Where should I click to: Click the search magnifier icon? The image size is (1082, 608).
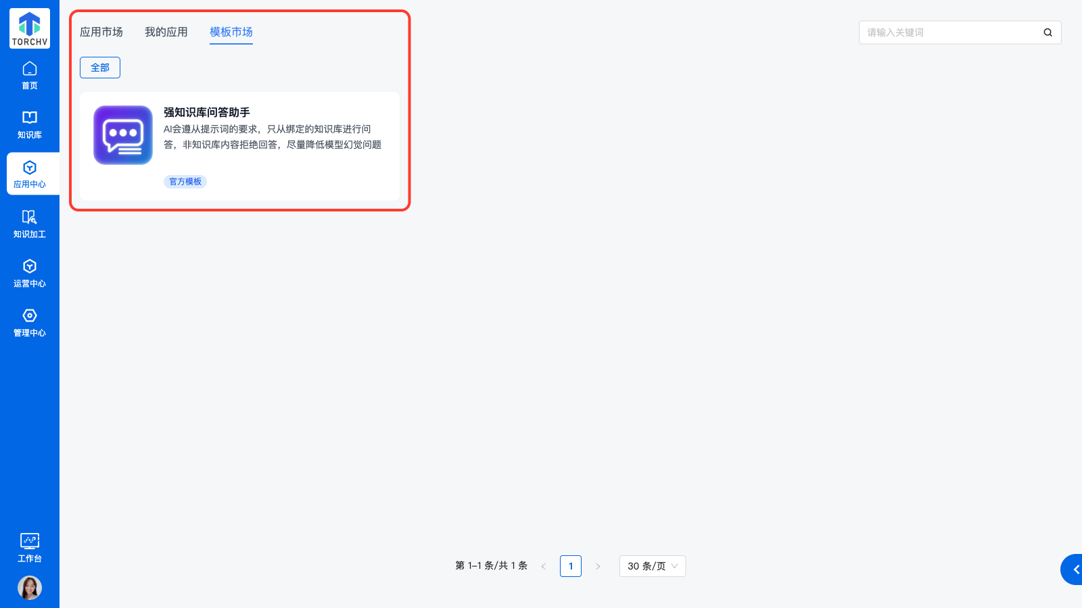(1048, 32)
